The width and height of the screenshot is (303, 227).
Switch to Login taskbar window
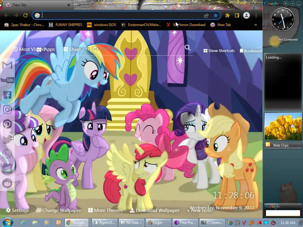(158, 223)
